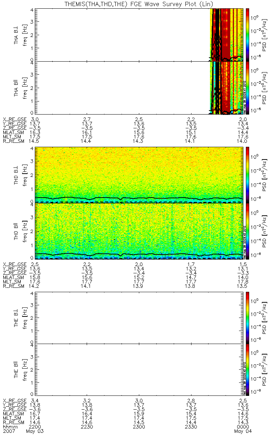
Task: Click the MLAT_SM value 15.1
Action: tap(191, 133)
